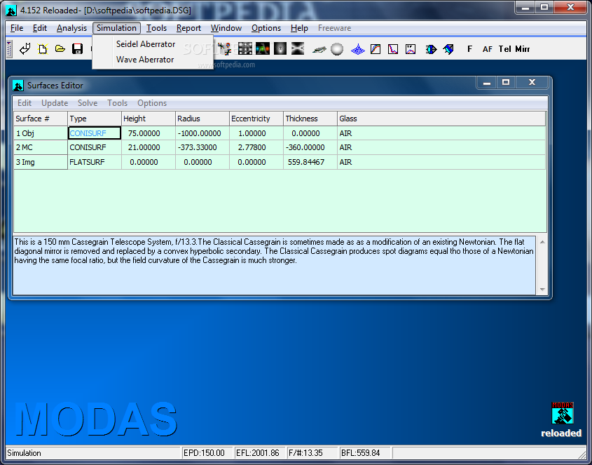Select the CONISURF type cell of row 1 Obj
Image resolution: width=592 pixels, height=465 pixels.
pos(95,133)
